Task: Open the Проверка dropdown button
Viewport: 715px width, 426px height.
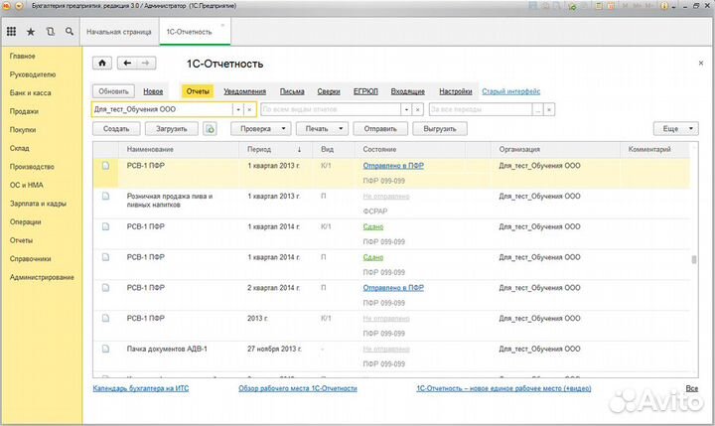Action: pyautogui.click(x=261, y=129)
